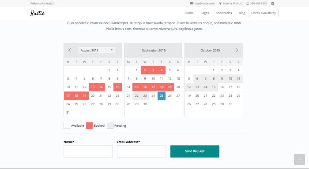This screenshot has width=309, height=169.
Task: Click into the Name input field
Action: pos(88,151)
